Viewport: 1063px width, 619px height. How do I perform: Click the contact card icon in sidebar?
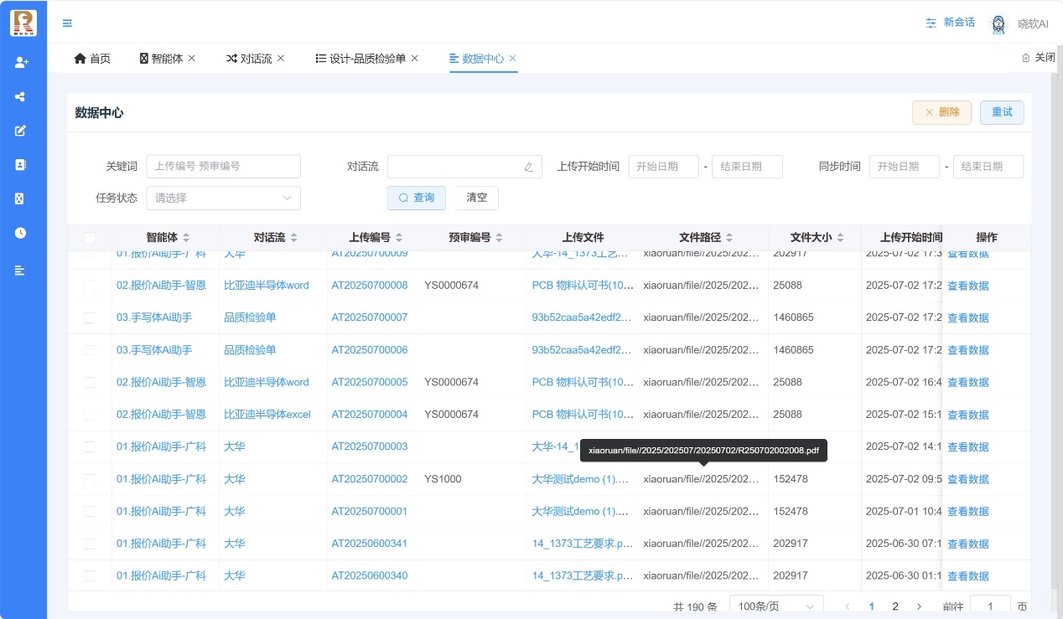[21, 165]
